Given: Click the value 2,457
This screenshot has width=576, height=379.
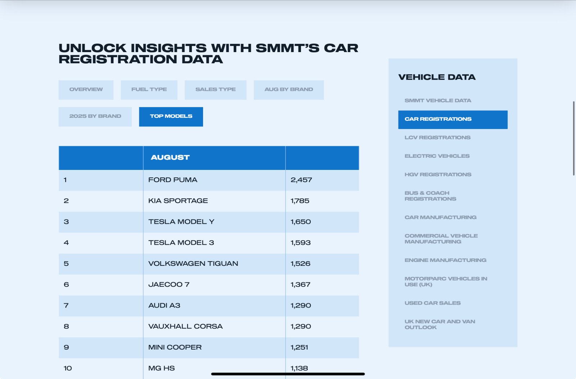Looking at the screenshot, I should [x=301, y=180].
